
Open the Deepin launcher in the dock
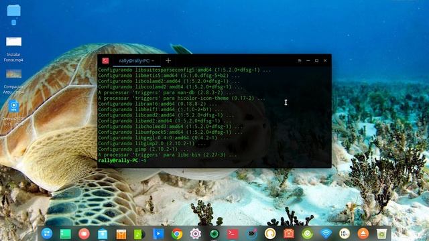tap(47, 234)
